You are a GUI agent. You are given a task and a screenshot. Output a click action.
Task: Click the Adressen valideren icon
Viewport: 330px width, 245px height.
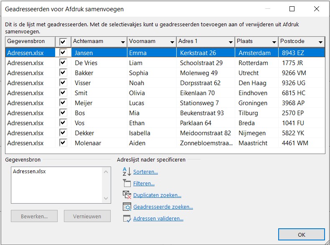tap(127, 219)
